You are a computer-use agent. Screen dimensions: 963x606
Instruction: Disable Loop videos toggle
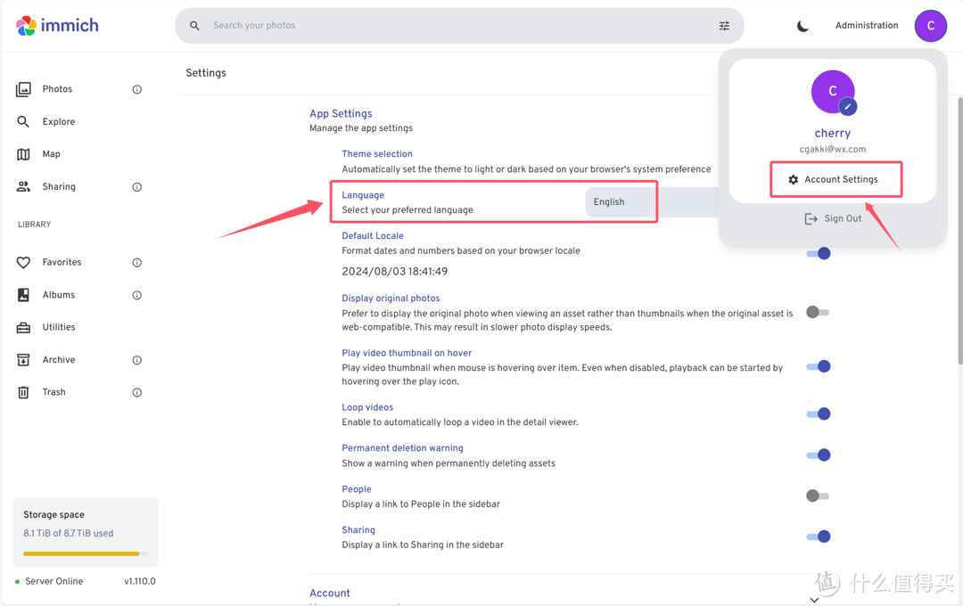818,414
